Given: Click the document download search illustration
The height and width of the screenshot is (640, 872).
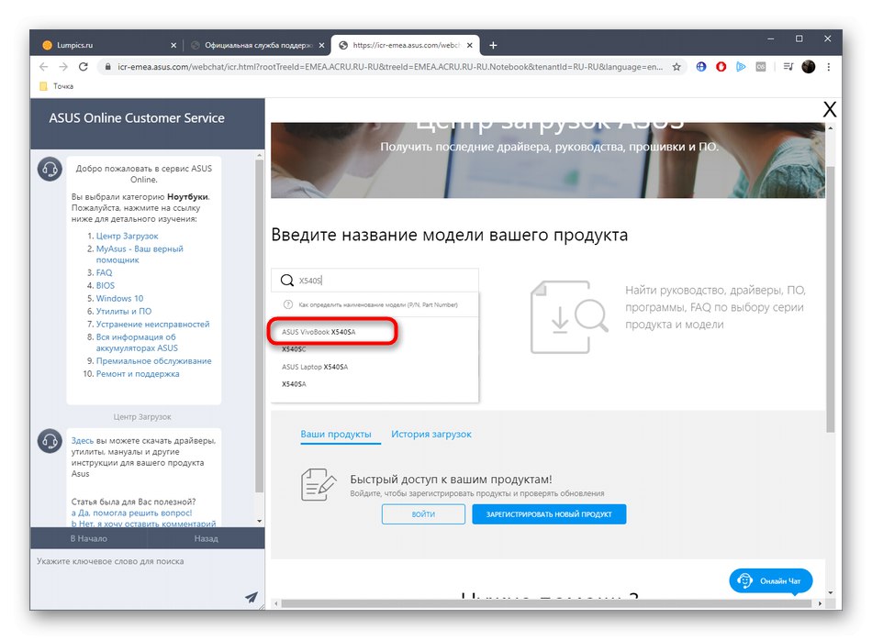Looking at the screenshot, I should coord(569,316).
